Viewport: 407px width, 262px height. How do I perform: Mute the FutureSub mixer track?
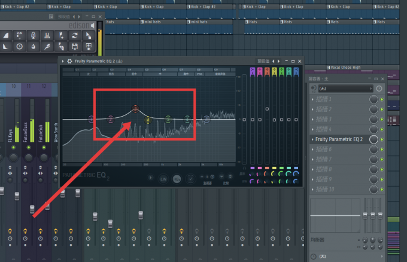pos(44,148)
